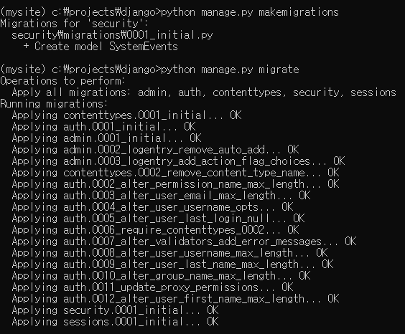Click the security\migrations\0001_initial.py path
Screen dimensions: 405x334
coord(112,35)
